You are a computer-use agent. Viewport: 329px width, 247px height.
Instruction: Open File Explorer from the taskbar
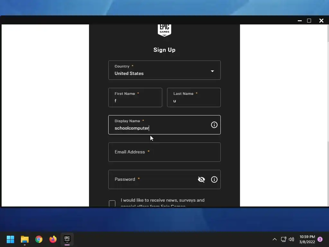pos(24,239)
